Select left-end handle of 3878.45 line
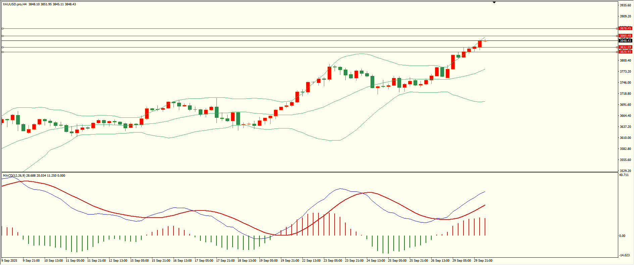Viewport: 634px width, 265px height. click(x=3, y=28)
